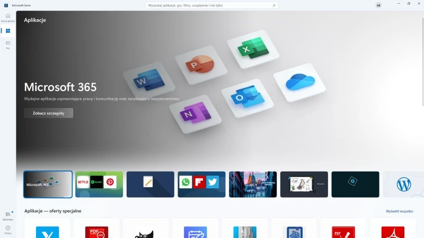This screenshot has height=238, width=424.
Task: Open the red Acrobat-style PDF app card
Action: click(x=393, y=228)
